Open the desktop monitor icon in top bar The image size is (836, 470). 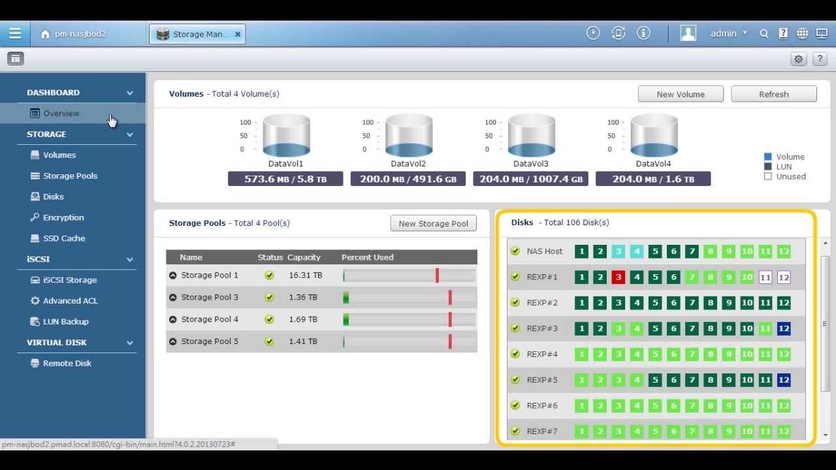pos(821,34)
